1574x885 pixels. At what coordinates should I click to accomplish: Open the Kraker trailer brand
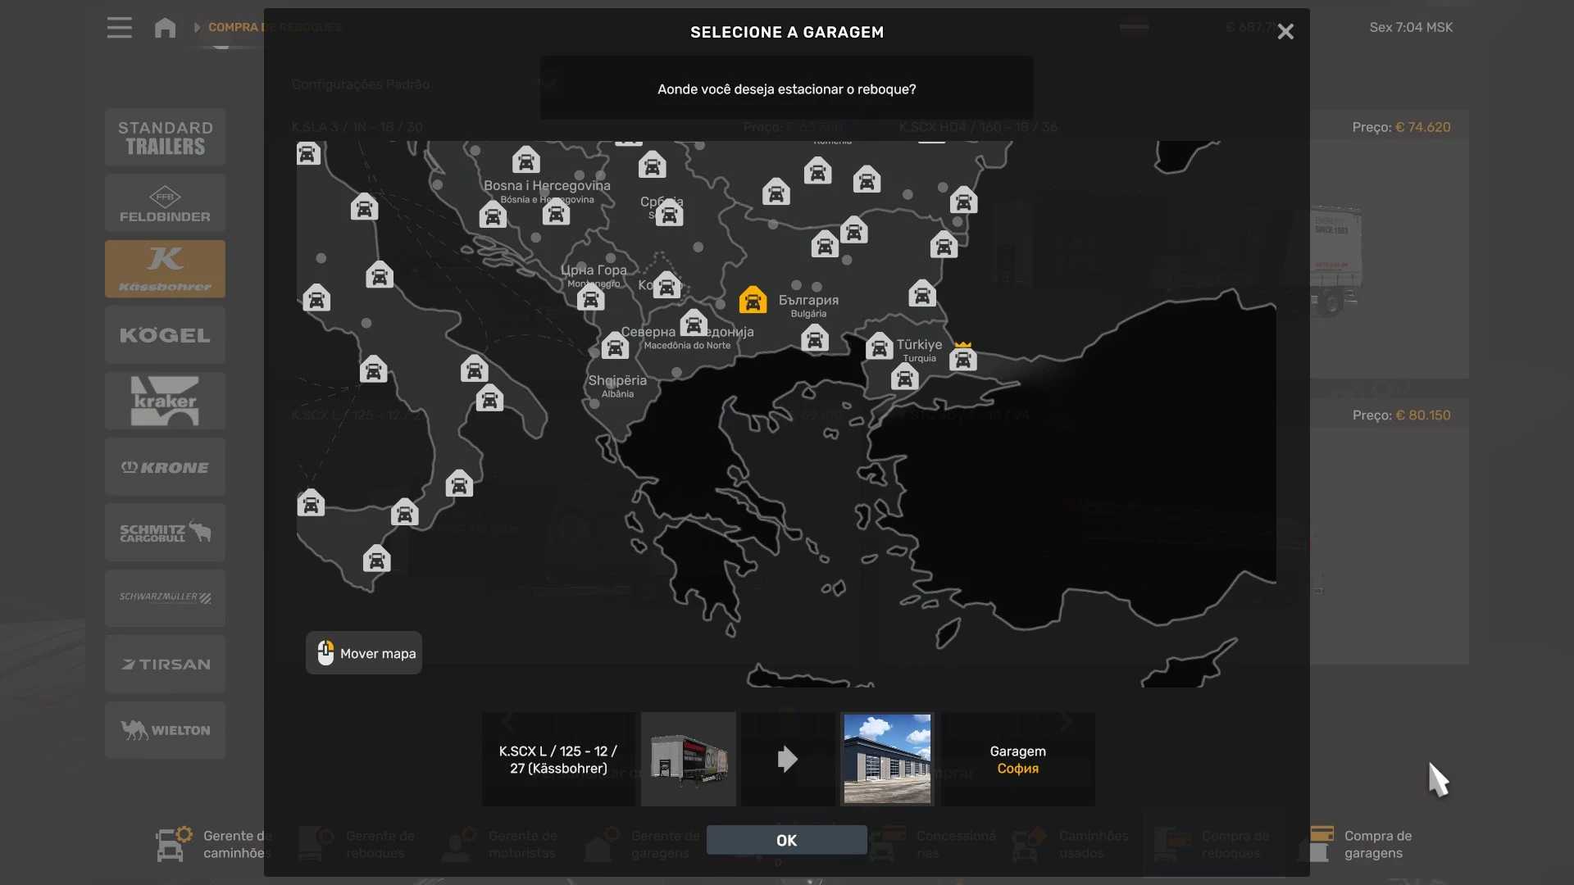tap(165, 401)
